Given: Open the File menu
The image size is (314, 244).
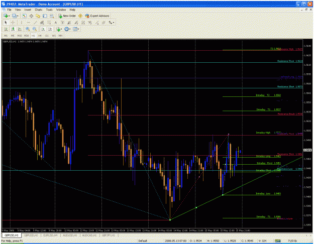Looking at the screenshot, I should click(10, 10).
